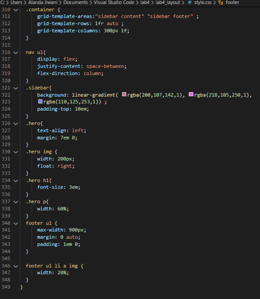Click the CSS file hash icon in breadcrumbs
The width and height of the screenshot is (260, 299).
tap(190, 3)
